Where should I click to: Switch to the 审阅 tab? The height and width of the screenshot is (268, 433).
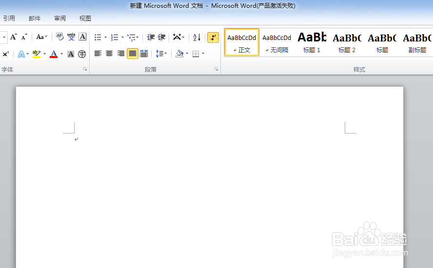click(60, 19)
